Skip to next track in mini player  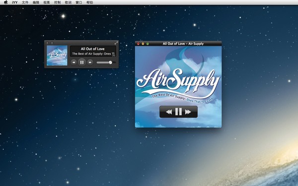coord(90,62)
